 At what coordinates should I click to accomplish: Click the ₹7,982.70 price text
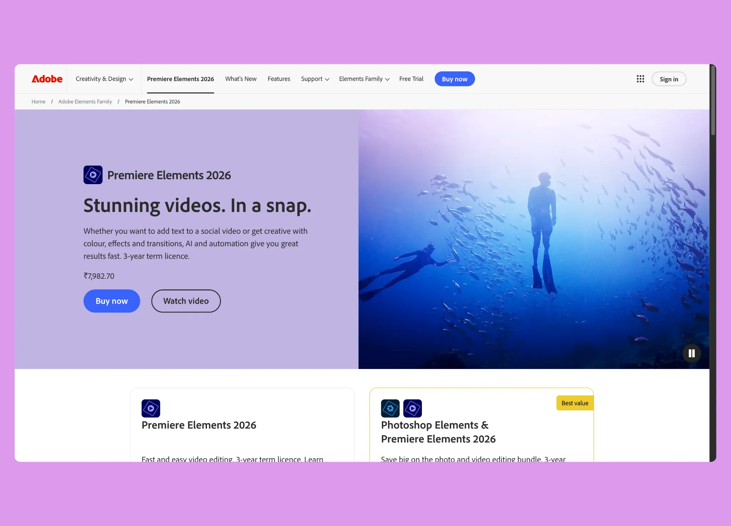tap(99, 276)
